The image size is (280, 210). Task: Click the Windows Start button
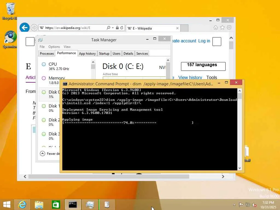click(x=7, y=205)
